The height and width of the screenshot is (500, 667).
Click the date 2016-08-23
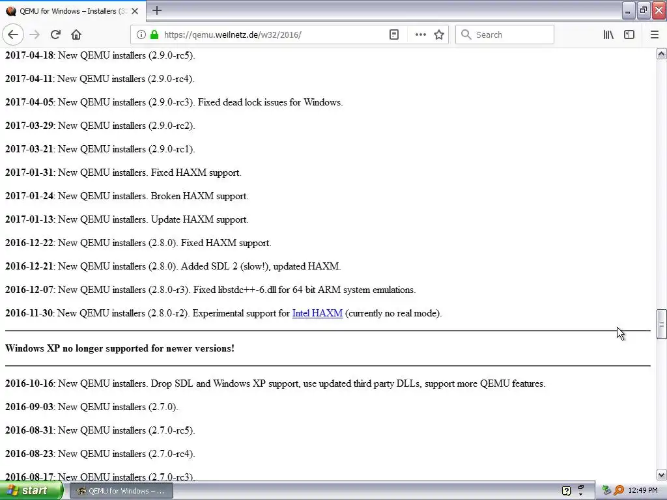pos(29,454)
